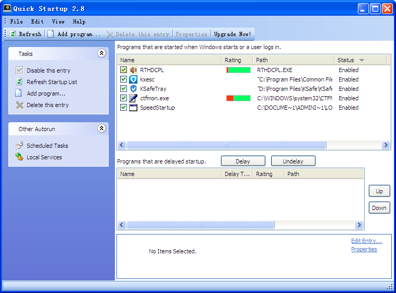396x293 pixels.
Task: Open the Help menu
Action: point(79,21)
